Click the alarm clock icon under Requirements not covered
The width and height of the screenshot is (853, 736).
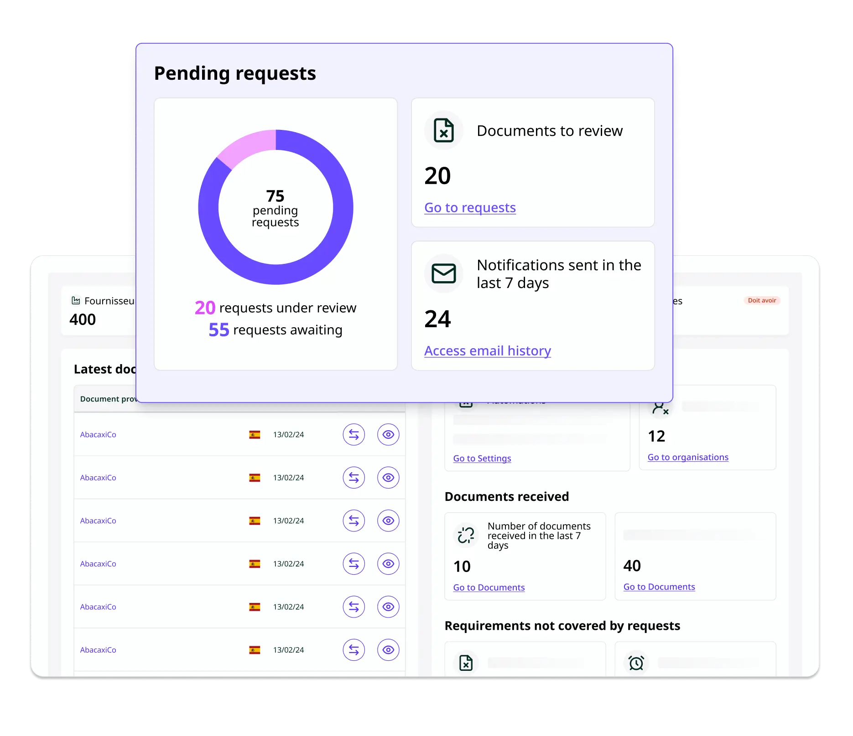tap(636, 663)
